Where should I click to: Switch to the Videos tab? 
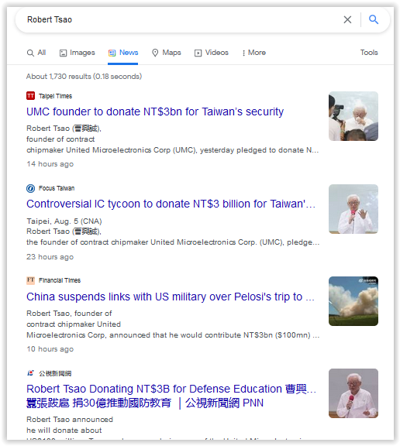pos(212,53)
